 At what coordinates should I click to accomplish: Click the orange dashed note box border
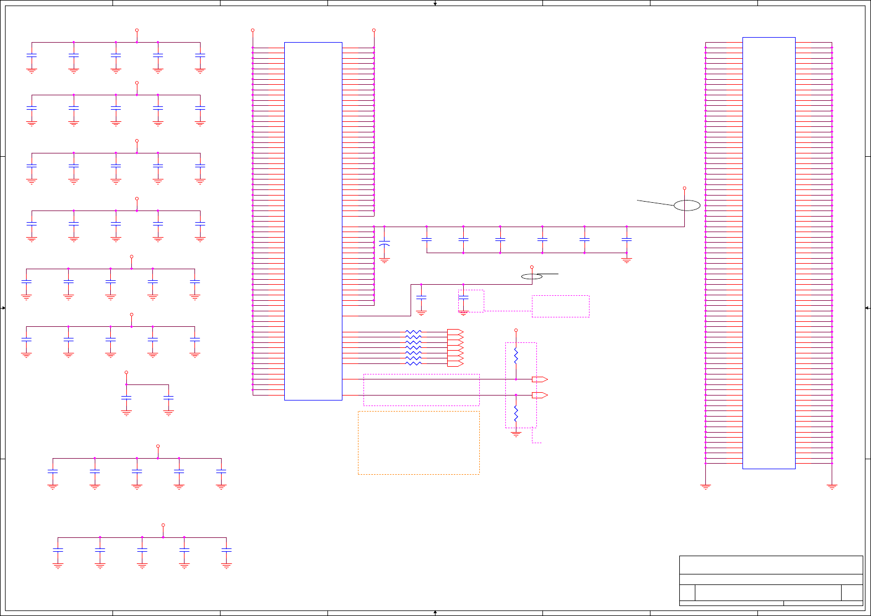[x=418, y=443]
